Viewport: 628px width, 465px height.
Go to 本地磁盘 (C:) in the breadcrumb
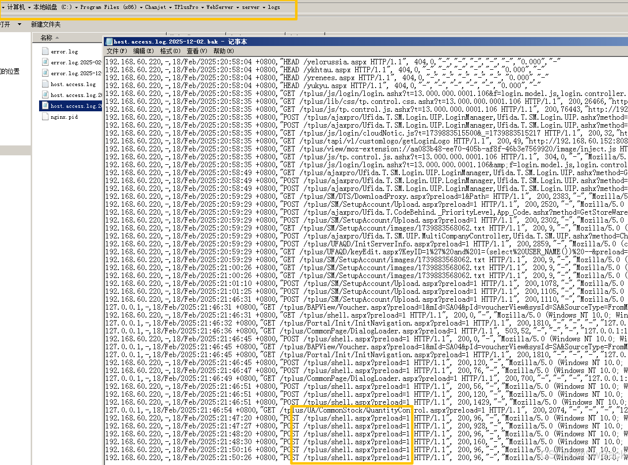coord(52,7)
